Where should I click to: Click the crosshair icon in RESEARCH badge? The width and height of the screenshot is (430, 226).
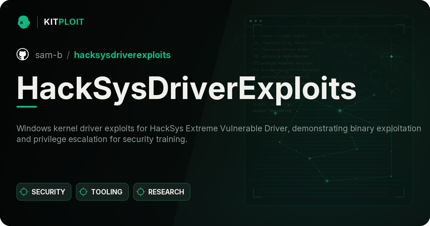point(141,192)
